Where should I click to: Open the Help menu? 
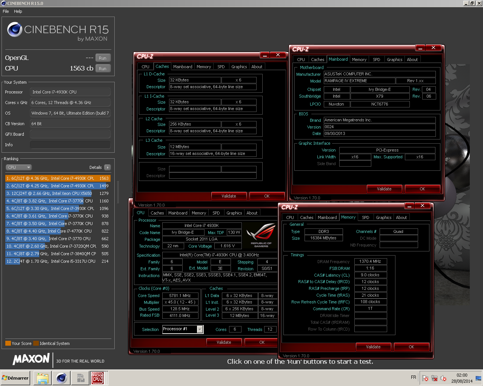click(x=18, y=11)
